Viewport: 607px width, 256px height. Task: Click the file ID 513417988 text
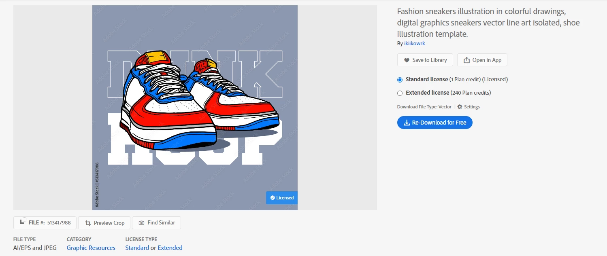coord(59,223)
